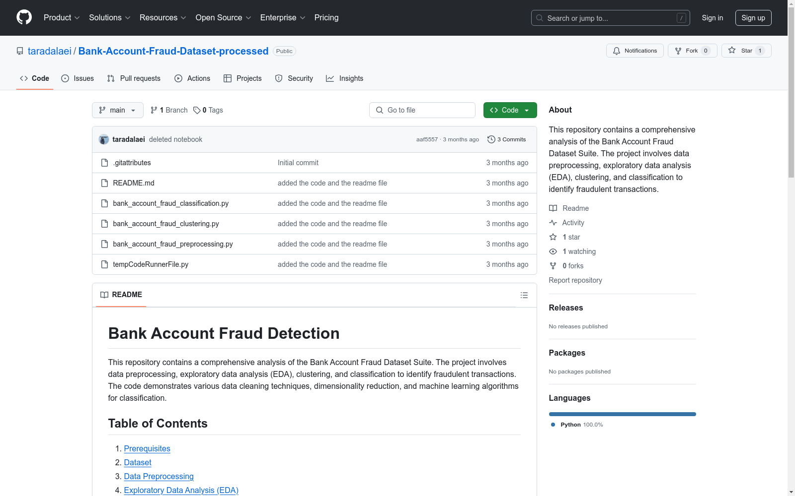Click the file icon next to README.md
This screenshot has height=496, width=795.
point(104,183)
